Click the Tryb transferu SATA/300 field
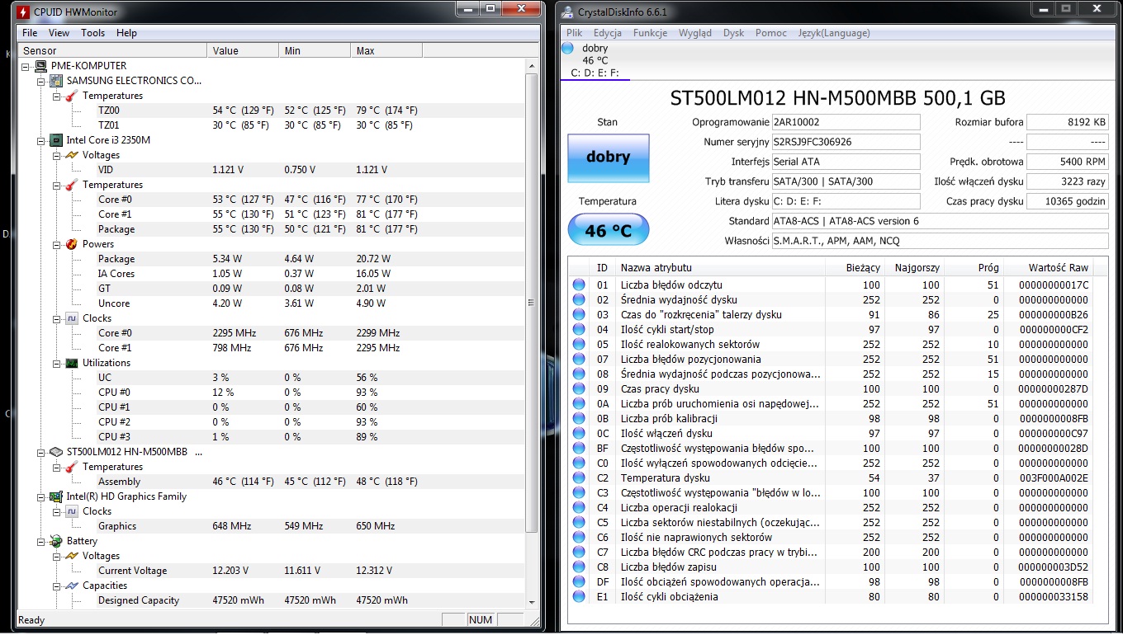The image size is (1123, 635). 846,181
